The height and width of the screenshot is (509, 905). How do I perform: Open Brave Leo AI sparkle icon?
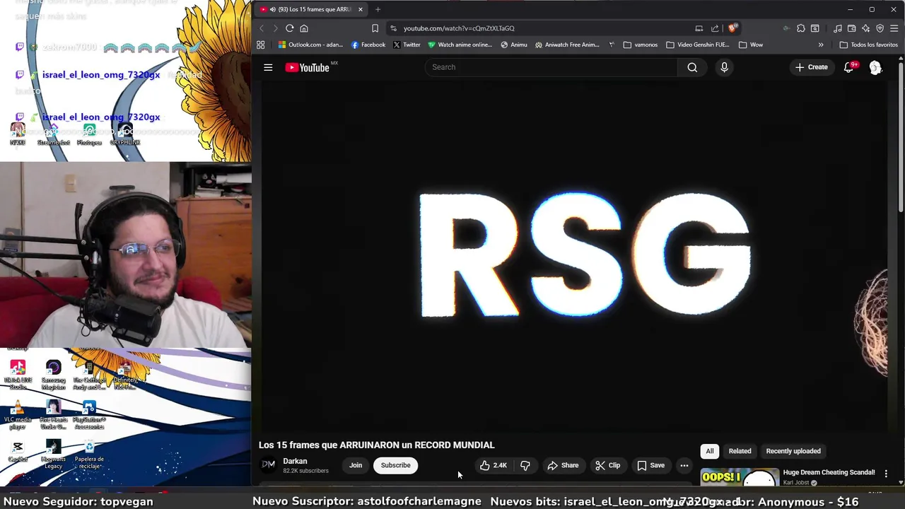[x=866, y=28]
